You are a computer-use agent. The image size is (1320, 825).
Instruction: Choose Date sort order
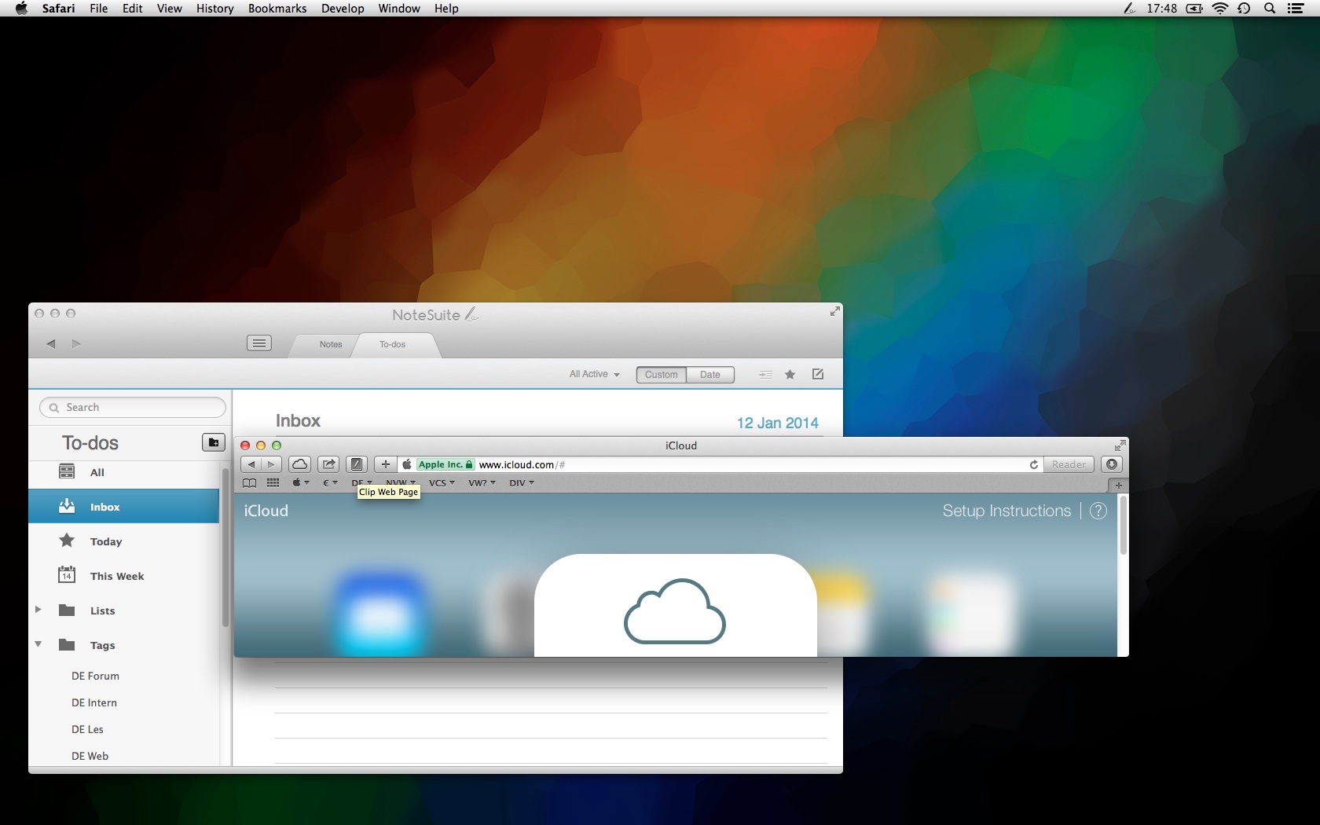click(x=710, y=375)
